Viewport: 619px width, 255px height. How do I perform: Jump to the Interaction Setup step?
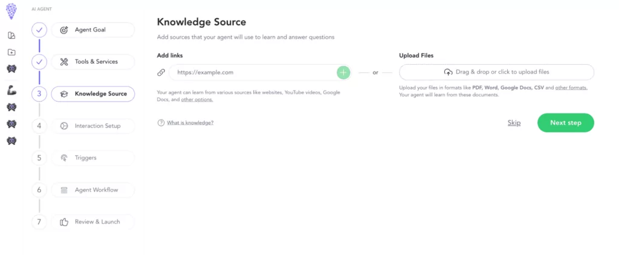point(93,126)
